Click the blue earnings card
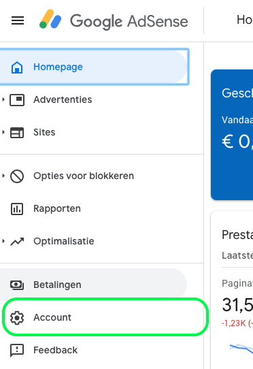The width and height of the screenshot is (253, 369). pyautogui.click(x=232, y=135)
